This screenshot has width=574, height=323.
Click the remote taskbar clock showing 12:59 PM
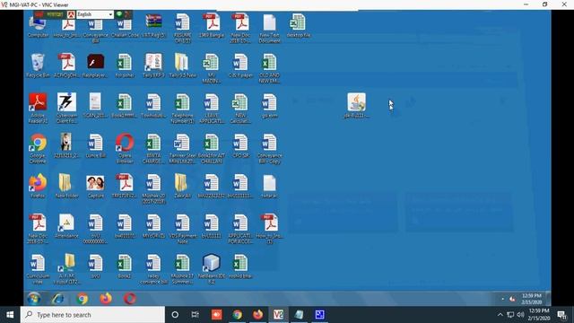click(532, 299)
